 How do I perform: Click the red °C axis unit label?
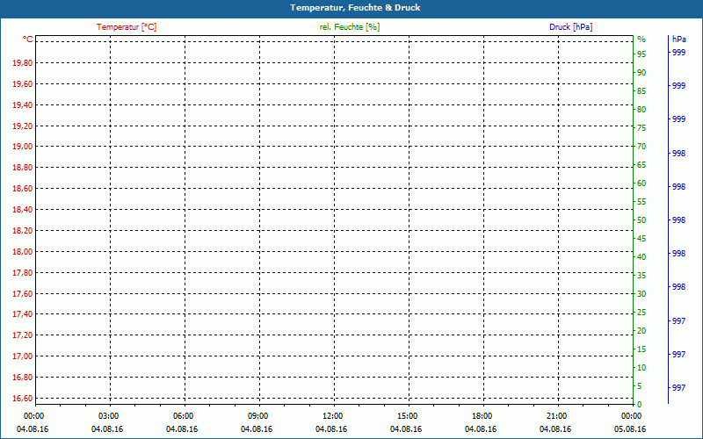(27, 40)
